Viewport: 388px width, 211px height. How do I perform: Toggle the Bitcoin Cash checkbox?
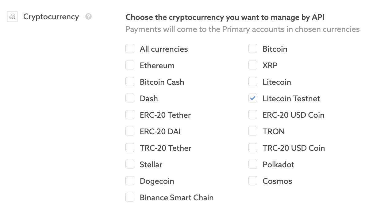pyautogui.click(x=130, y=82)
